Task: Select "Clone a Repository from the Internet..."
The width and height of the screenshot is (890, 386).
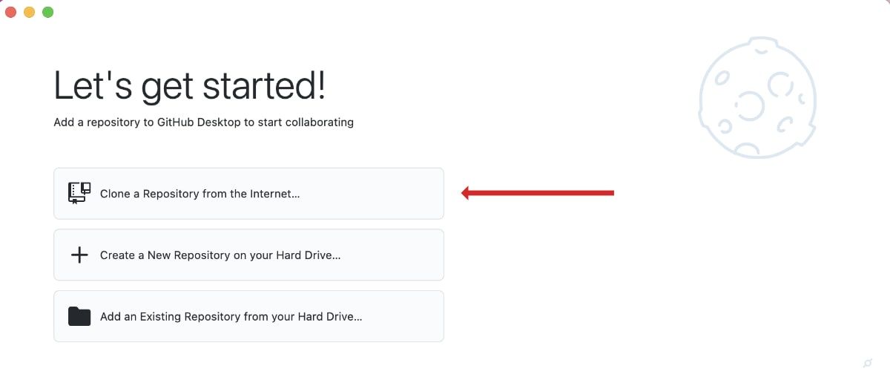Action: pyautogui.click(x=200, y=194)
